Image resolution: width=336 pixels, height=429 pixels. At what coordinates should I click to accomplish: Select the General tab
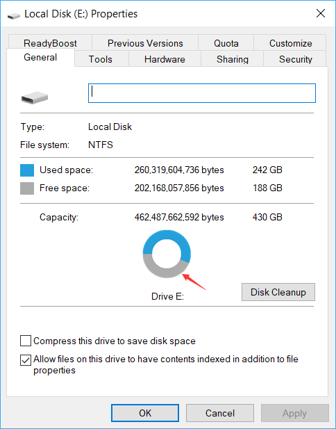coord(40,58)
